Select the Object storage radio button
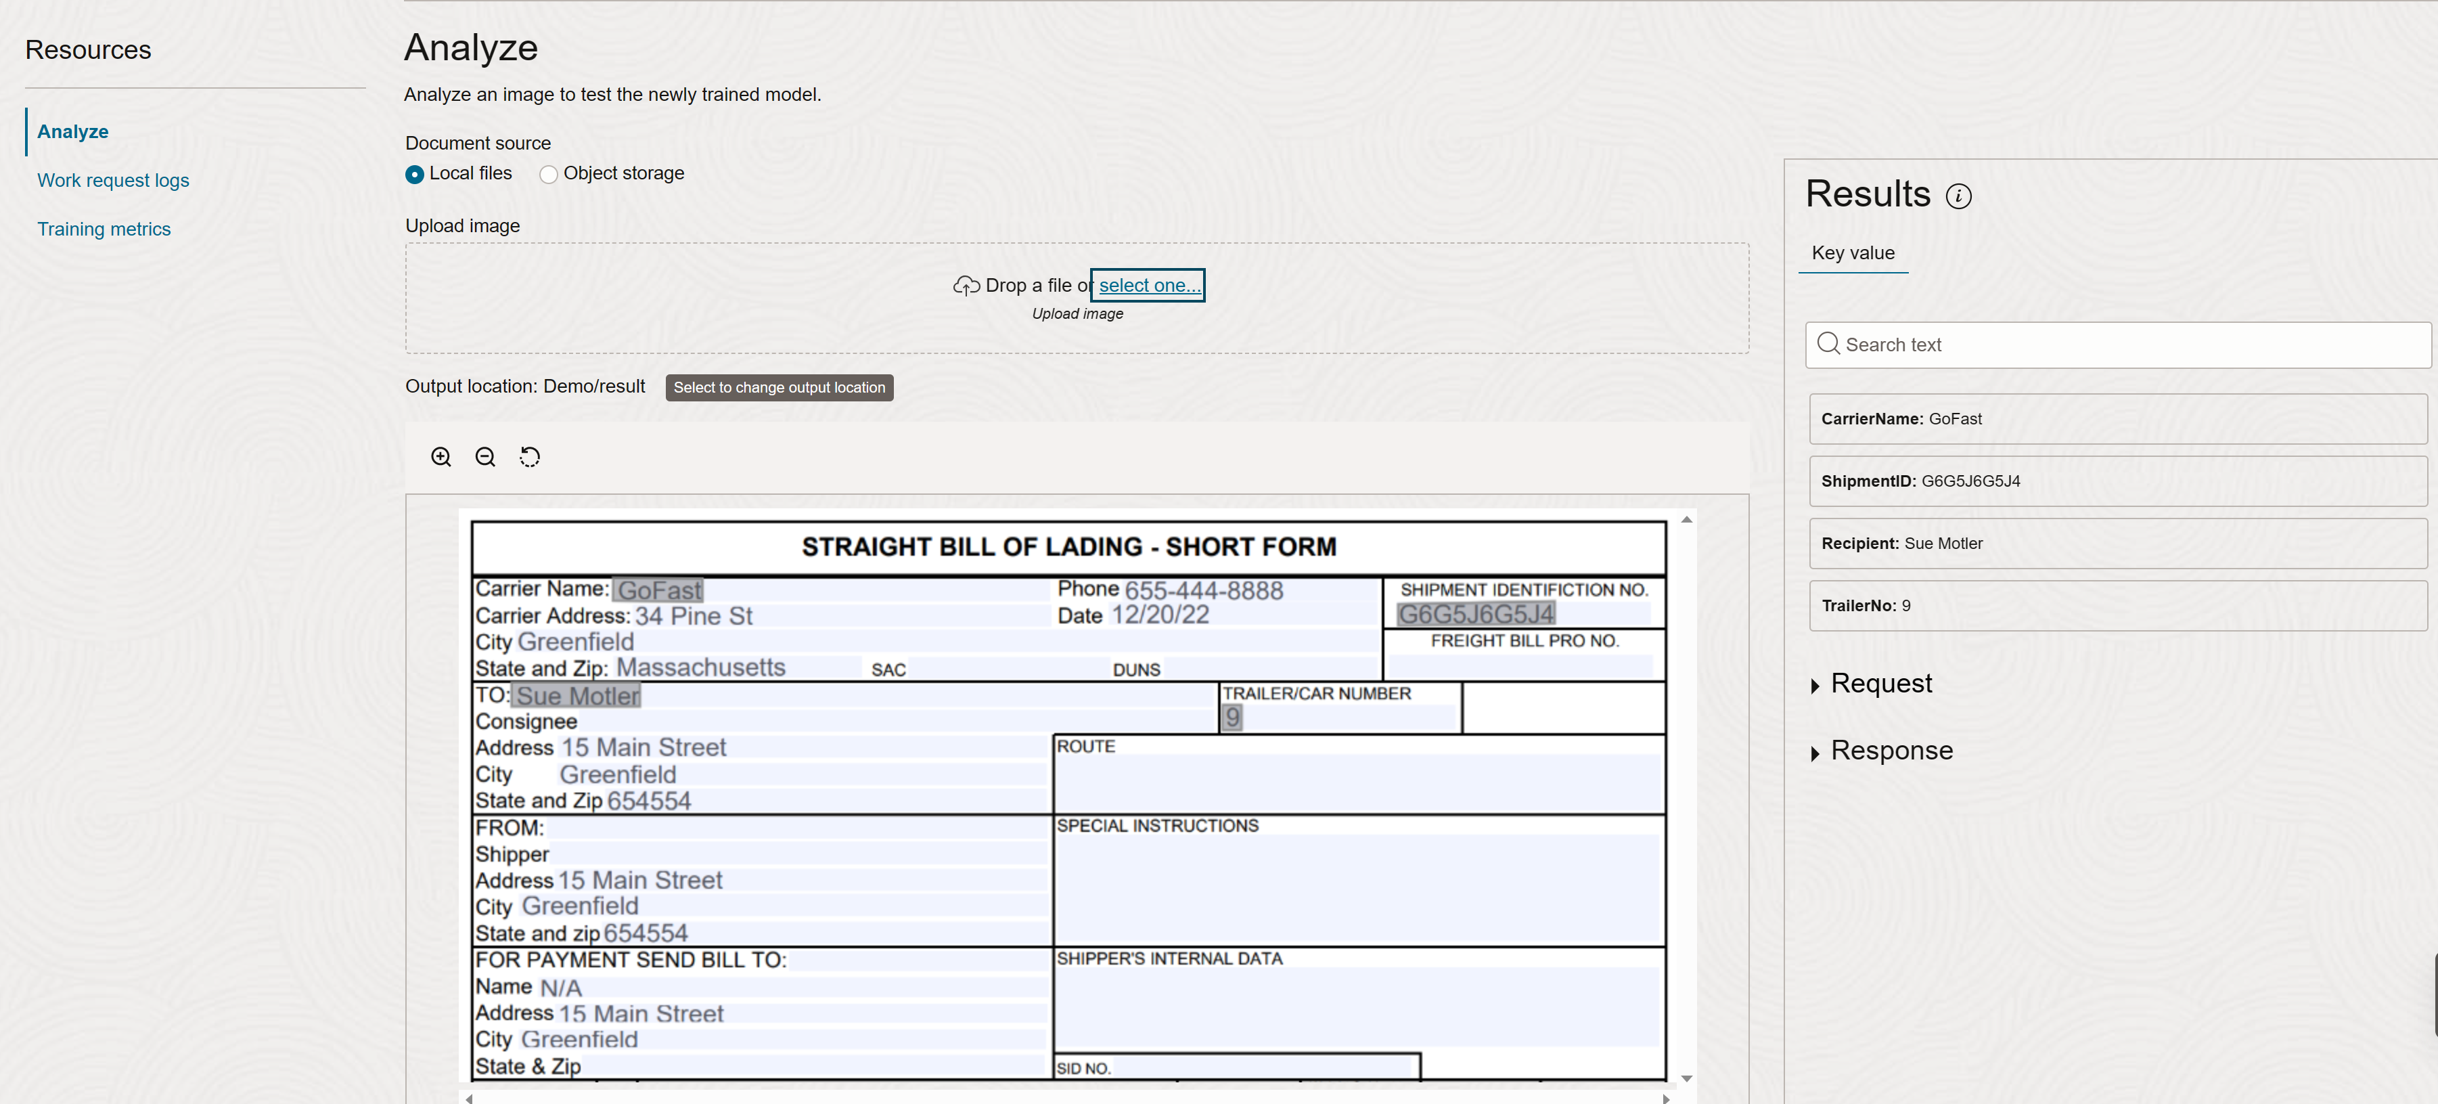The height and width of the screenshot is (1104, 2438). click(548, 174)
